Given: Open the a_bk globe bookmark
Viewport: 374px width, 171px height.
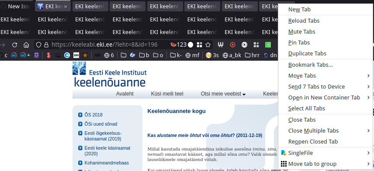Looking at the screenshot, I should tap(232, 55).
